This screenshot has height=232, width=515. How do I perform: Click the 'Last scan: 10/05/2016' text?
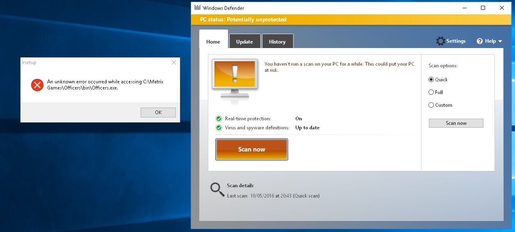[x=273, y=196]
